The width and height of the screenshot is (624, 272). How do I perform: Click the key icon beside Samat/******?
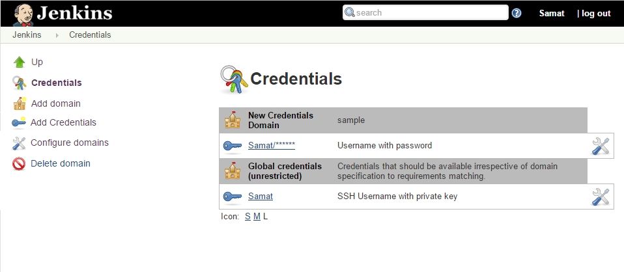pyautogui.click(x=232, y=146)
